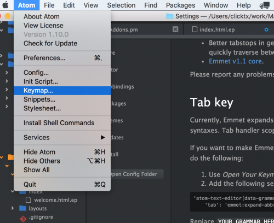Choose View License

[x=62, y=26]
